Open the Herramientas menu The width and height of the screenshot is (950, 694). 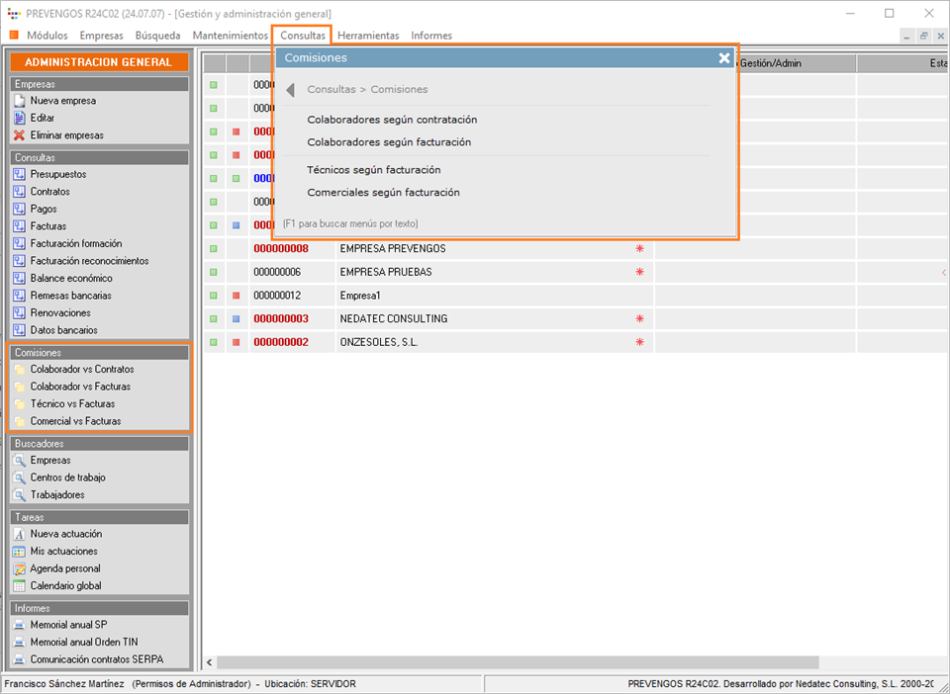pyautogui.click(x=368, y=36)
